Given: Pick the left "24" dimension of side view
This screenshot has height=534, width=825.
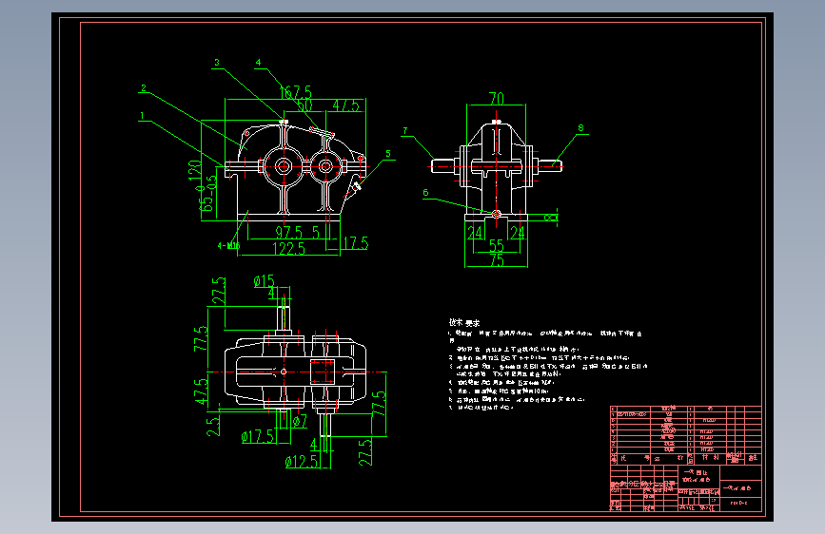Looking at the screenshot, I should pyautogui.click(x=475, y=232).
